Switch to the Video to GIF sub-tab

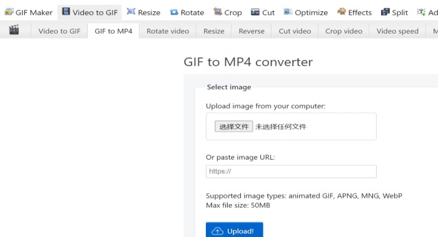tap(59, 31)
